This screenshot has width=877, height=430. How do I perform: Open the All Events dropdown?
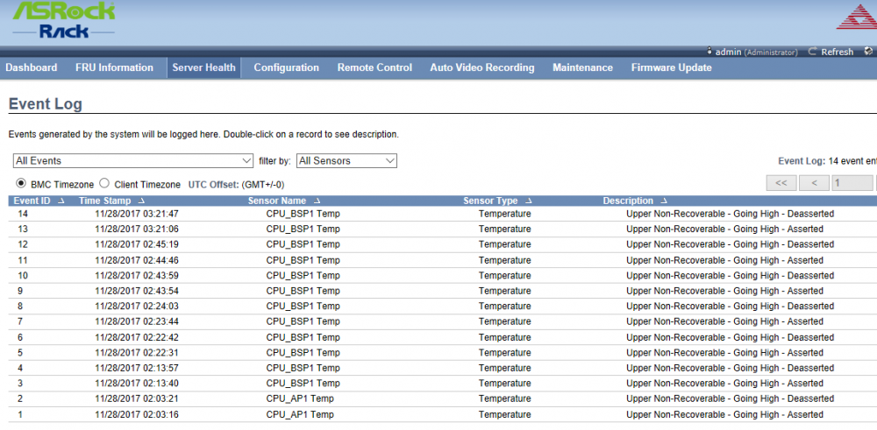pyautogui.click(x=133, y=161)
